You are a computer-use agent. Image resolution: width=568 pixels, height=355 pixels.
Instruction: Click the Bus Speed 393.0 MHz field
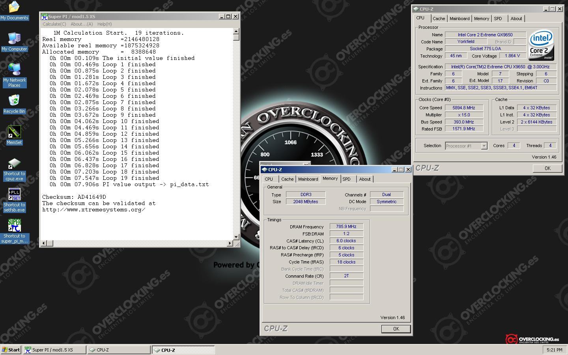(464, 122)
